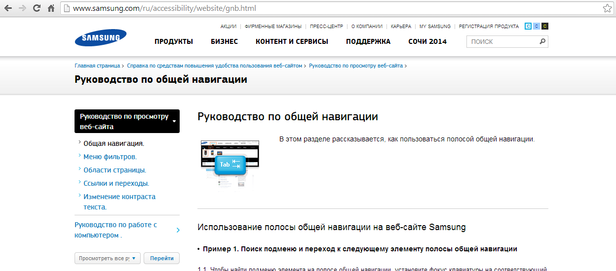Image resolution: width=616 pixels, height=271 pixels.
Task: Click the search magnifier icon
Action: click(542, 41)
